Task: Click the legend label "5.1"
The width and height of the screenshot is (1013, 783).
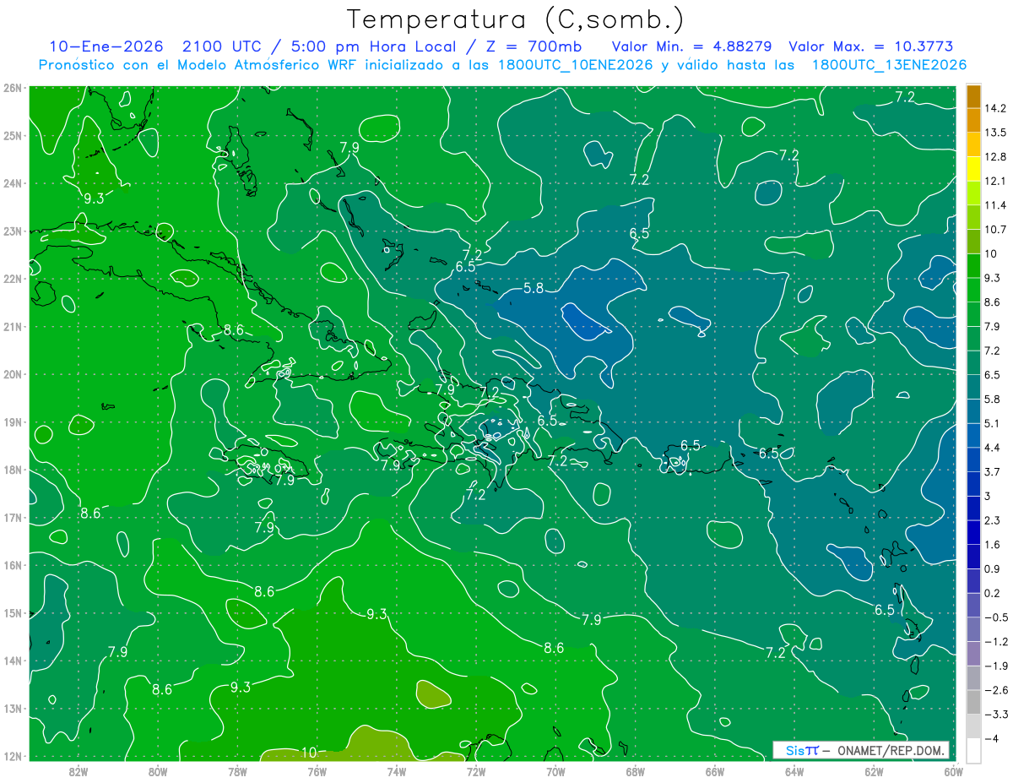Action: tap(993, 423)
